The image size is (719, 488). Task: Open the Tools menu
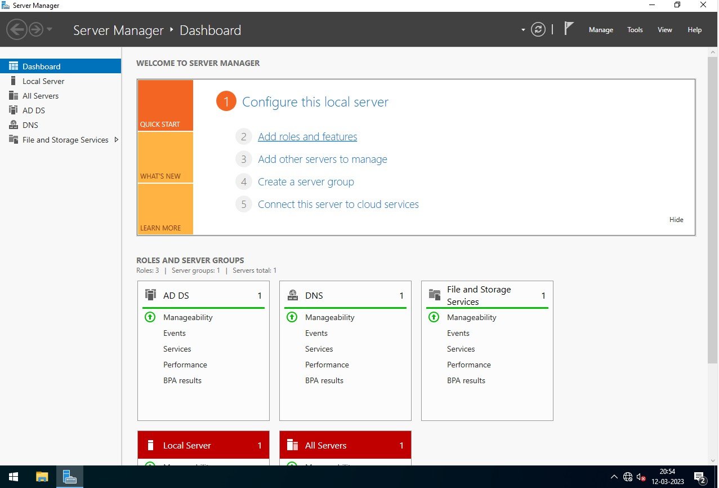[635, 30]
